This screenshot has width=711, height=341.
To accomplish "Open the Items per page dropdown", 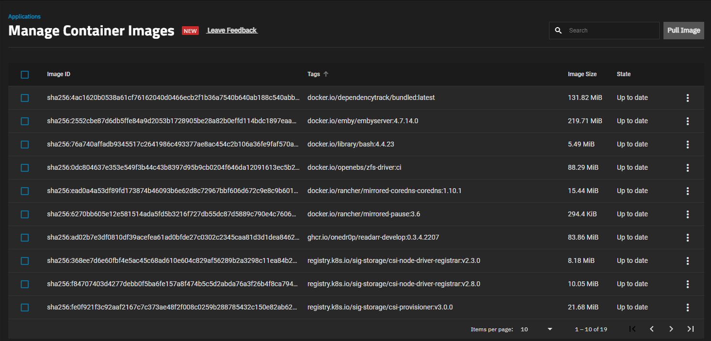I will 536,329.
